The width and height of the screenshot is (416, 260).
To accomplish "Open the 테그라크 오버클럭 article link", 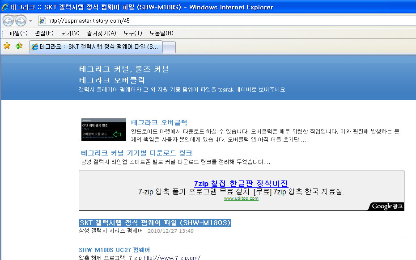I will point(159,122).
